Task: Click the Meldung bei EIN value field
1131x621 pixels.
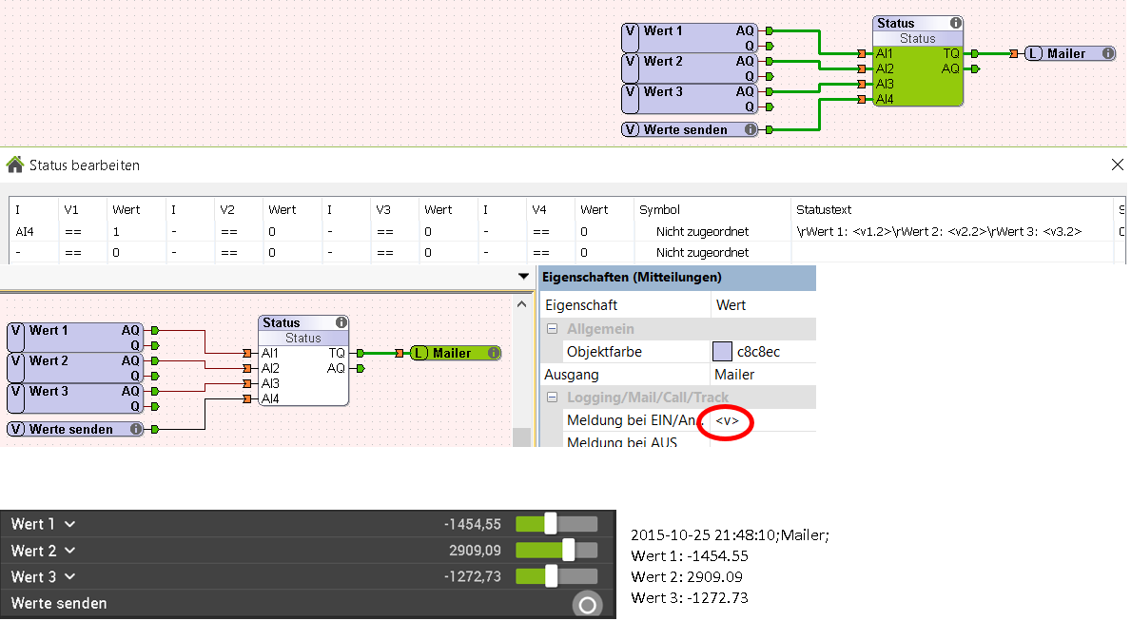Action: (x=761, y=420)
